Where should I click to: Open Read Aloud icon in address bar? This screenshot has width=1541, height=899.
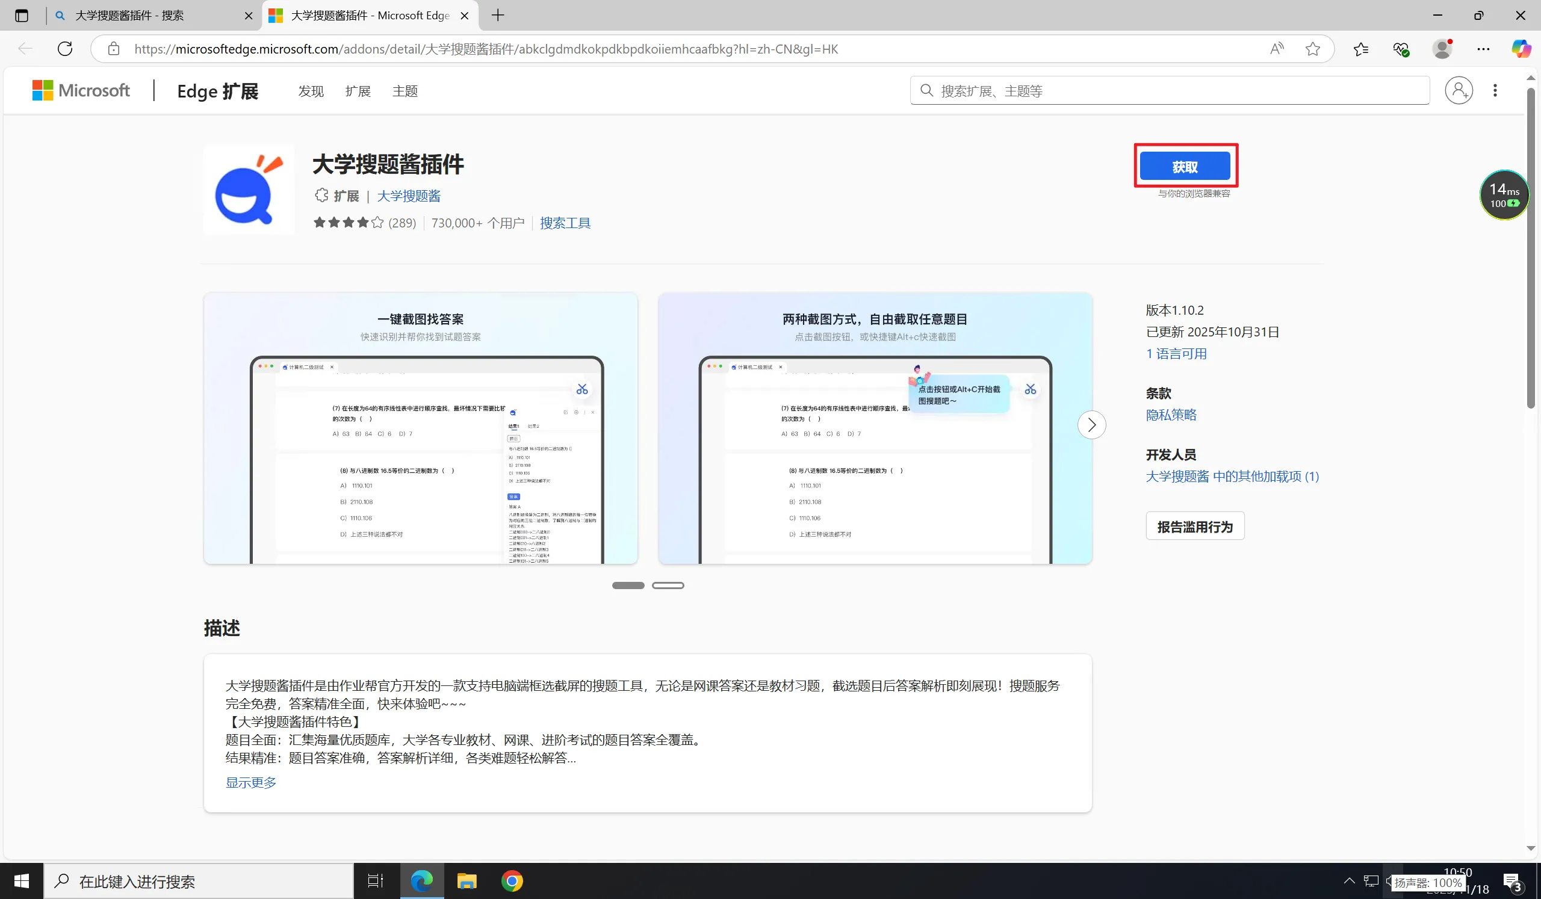(x=1277, y=49)
